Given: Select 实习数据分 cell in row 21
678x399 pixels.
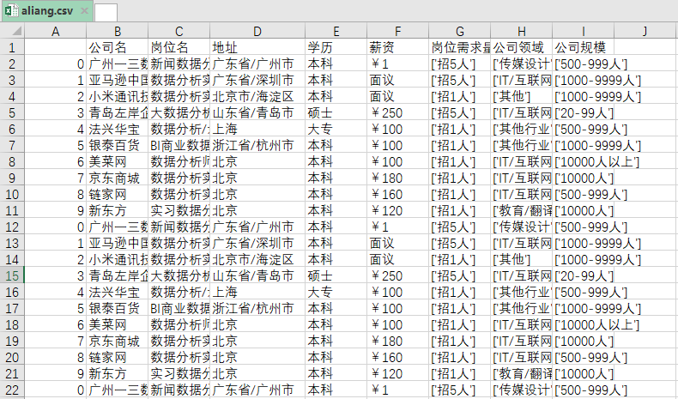Looking at the screenshot, I should click(179, 373).
